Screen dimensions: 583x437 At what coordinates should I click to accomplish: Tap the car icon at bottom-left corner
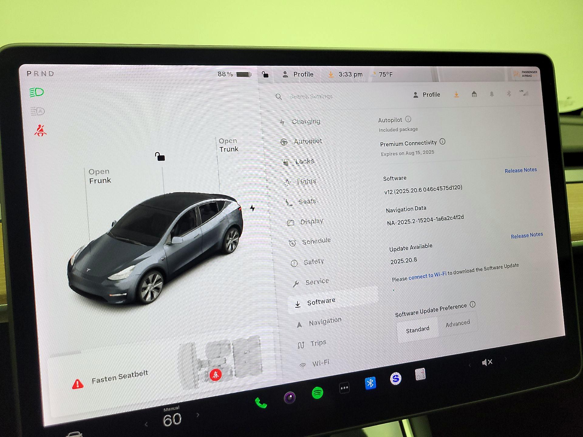pos(74,434)
